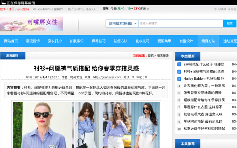
Task: Click the 本类推荐 sidebar tab
Action: click(x=188, y=144)
